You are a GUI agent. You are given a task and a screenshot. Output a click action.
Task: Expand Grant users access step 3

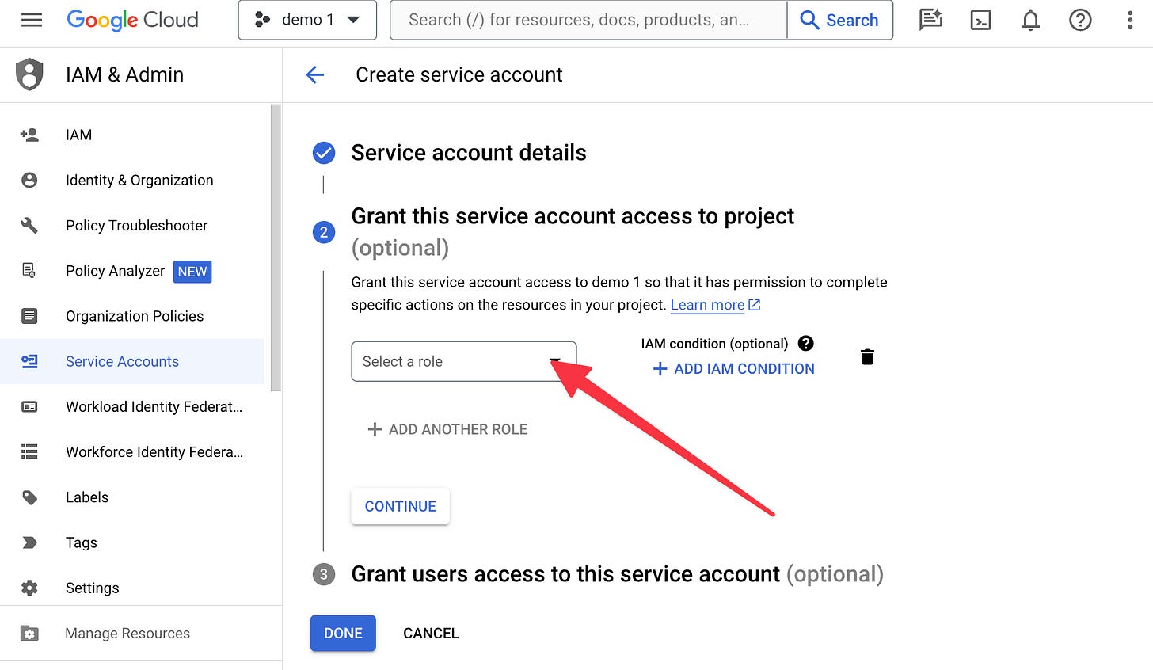point(617,574)
